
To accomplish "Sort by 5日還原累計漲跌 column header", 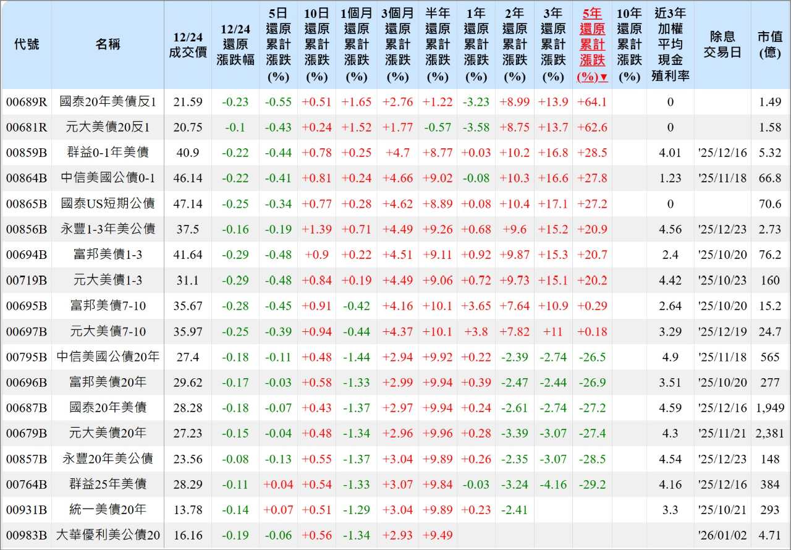I will tap(278, 45).
